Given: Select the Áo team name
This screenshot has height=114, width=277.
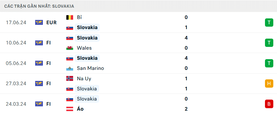Looking at the screenshot, I should tap(80, 109).
